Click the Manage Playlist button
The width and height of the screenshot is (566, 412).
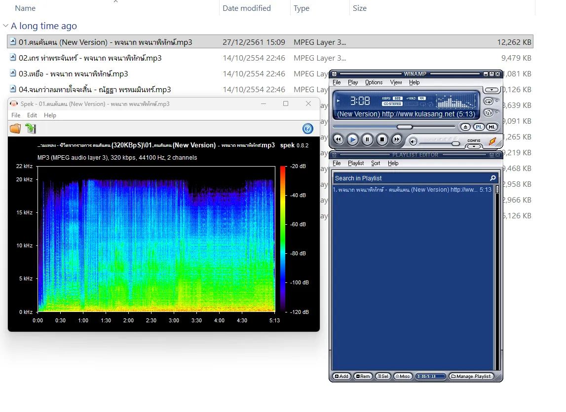(x=471, y=377)
